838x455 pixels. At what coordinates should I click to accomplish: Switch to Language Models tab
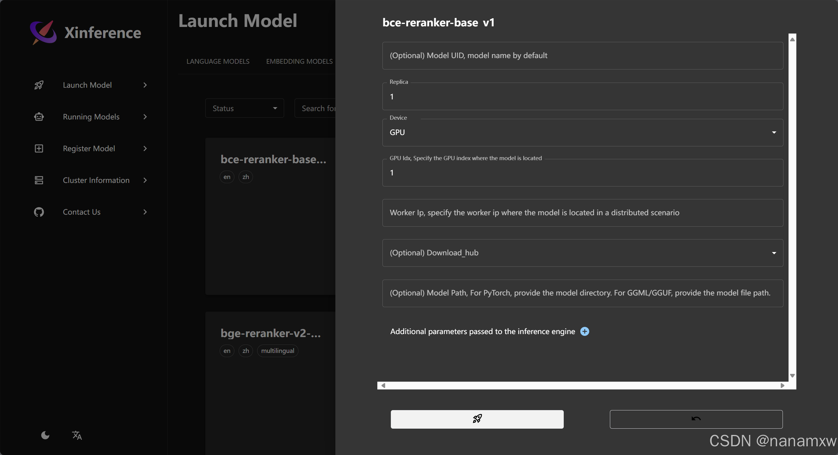click(x=218, y=61)
